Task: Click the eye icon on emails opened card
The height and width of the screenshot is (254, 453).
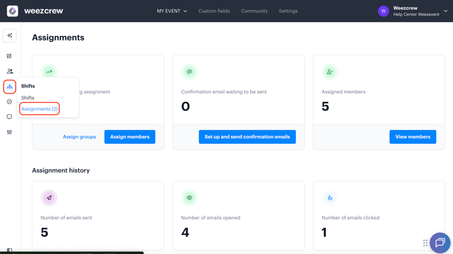Action: point(189,198)
